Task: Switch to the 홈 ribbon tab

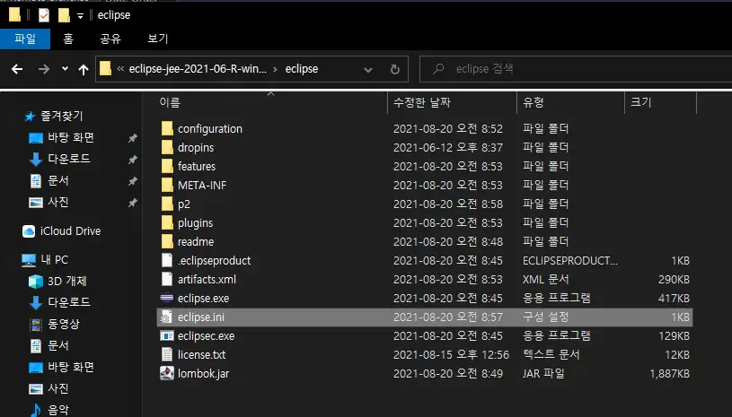Action: point(68,39)
